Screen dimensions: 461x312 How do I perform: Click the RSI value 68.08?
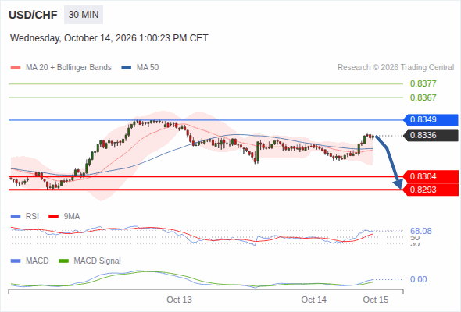click(421, 231)
